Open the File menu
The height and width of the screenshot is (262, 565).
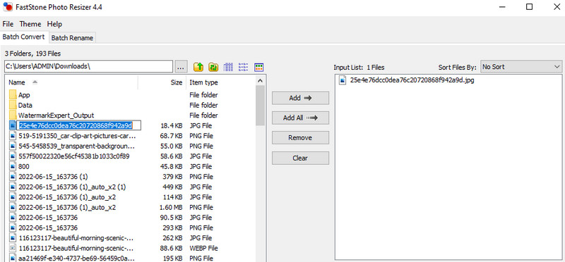(x=8, y=24)
